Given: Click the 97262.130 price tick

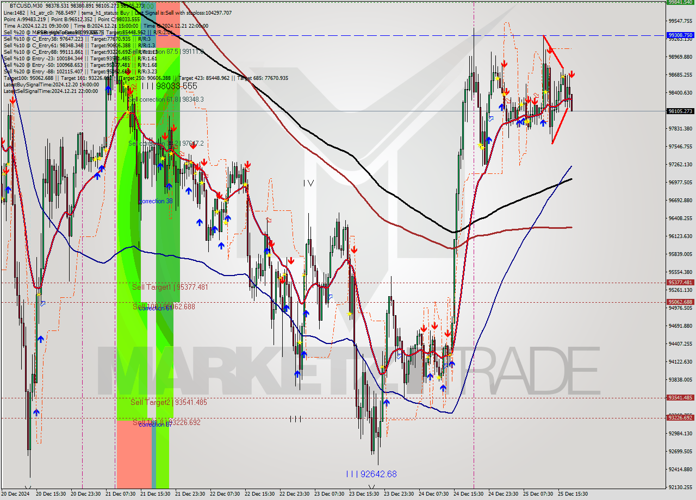Looking at the screenshot, I should pos(680,164).
